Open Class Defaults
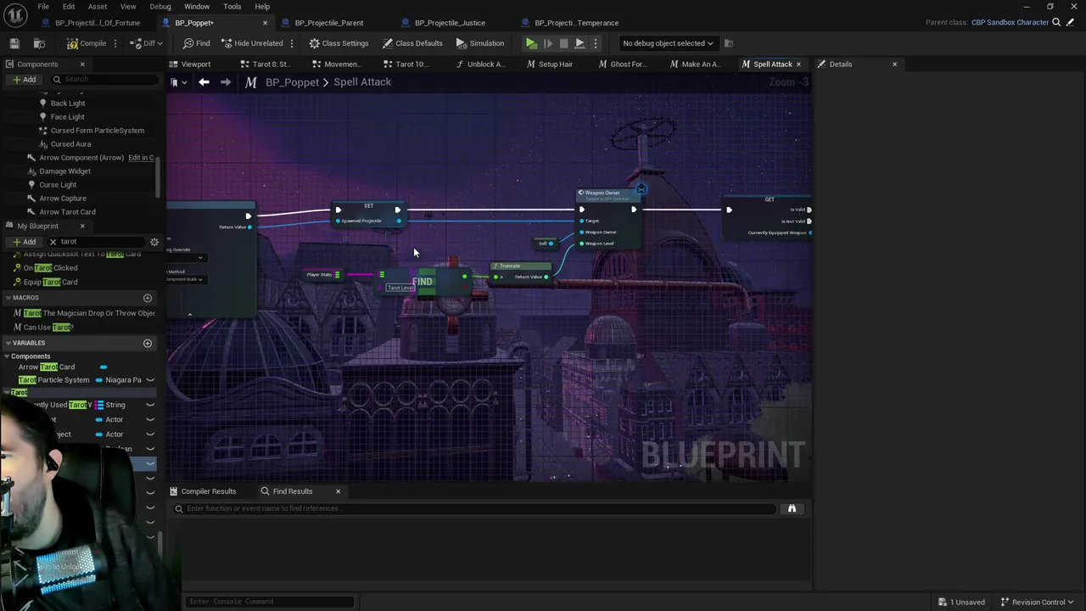1086x611 pixels. 412,43
